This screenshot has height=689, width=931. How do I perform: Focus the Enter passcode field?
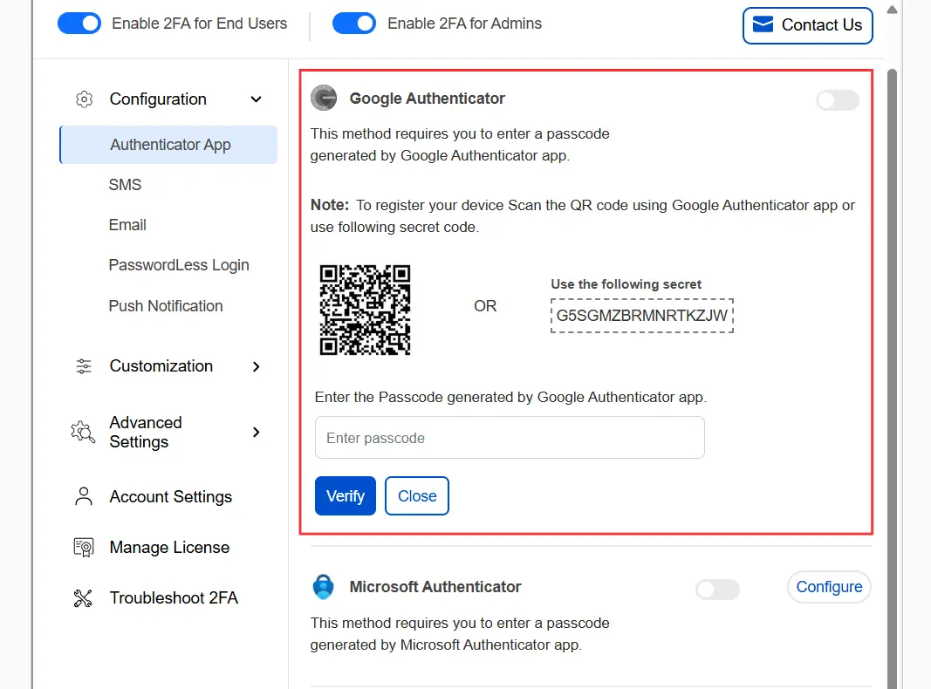pos(510,438)
